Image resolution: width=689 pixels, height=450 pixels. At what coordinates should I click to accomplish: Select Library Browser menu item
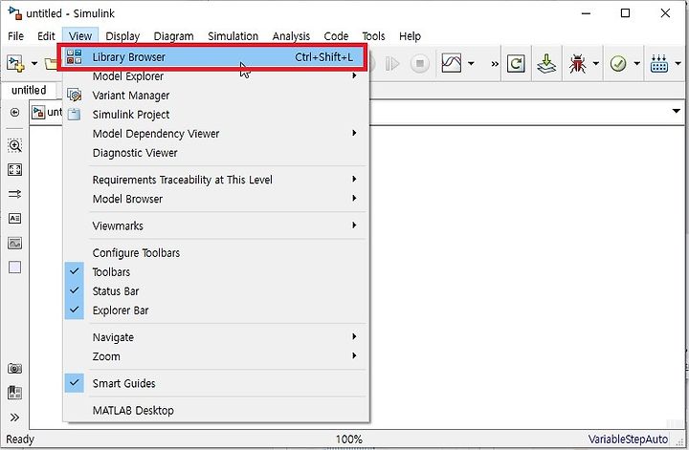(x=213, y=57)
